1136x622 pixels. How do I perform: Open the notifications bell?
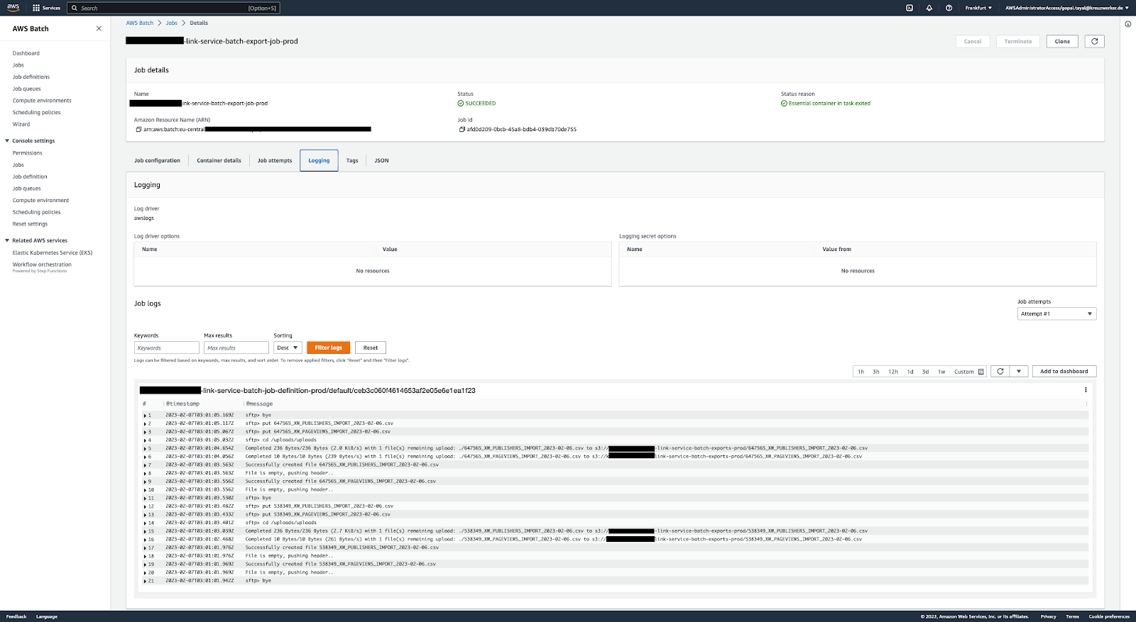[929, 8]
